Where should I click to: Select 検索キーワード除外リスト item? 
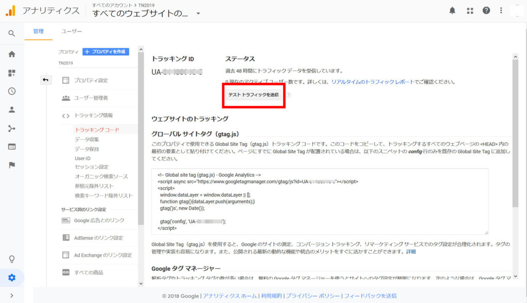point(103,195)
